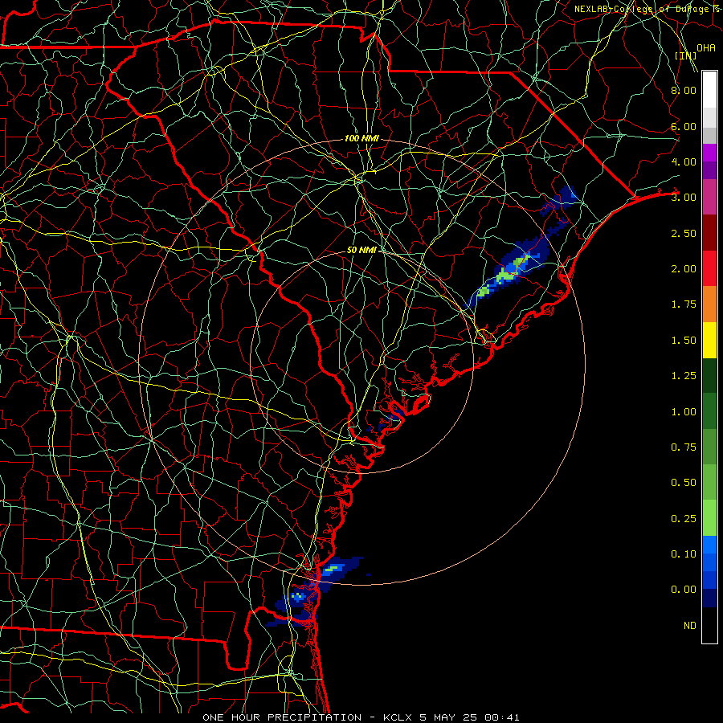Click the ND legend label

pos(690,626)
